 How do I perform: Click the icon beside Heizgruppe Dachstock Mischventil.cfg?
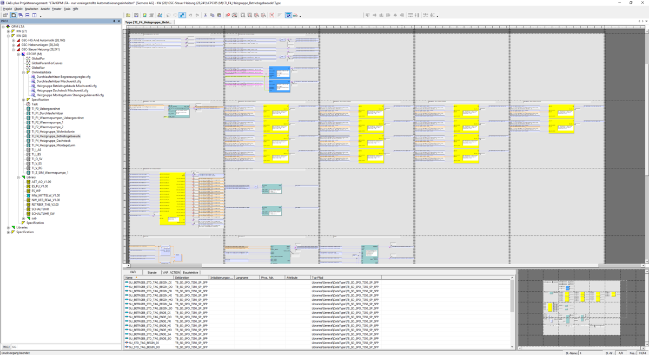pos(33,90)
